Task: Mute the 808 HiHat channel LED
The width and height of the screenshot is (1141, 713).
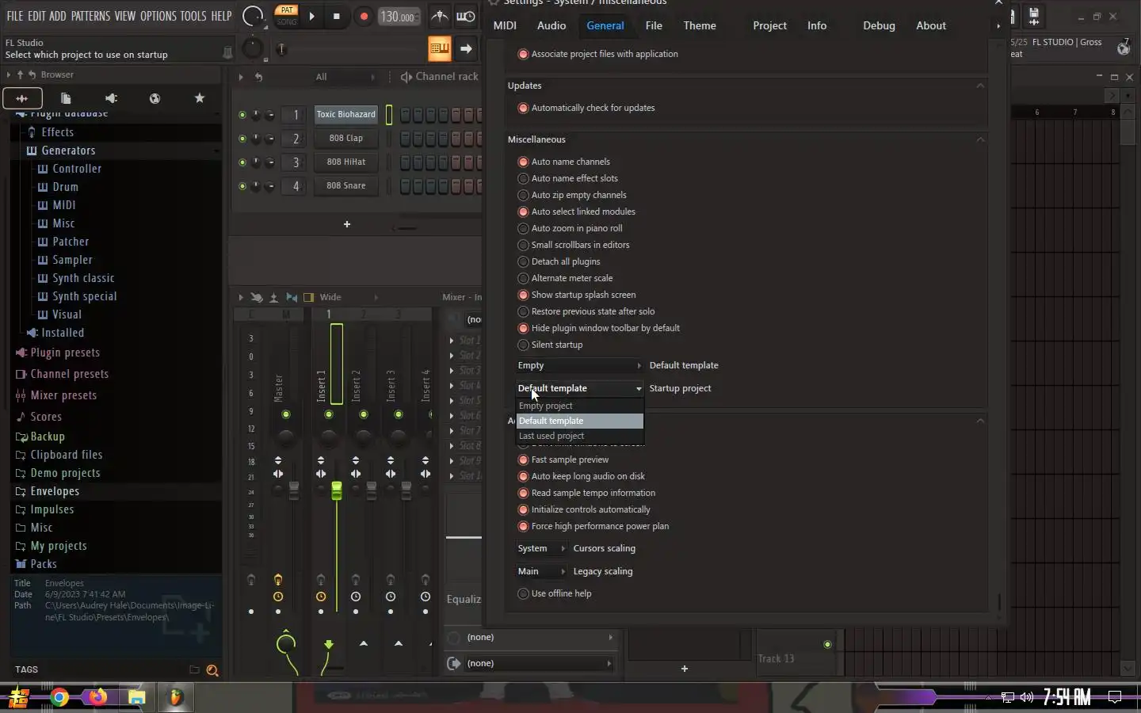Action: click(242, 162)
